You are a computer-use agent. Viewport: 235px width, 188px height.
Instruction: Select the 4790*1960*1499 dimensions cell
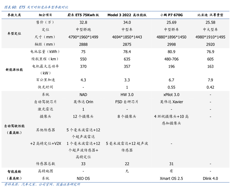(83, 37)
